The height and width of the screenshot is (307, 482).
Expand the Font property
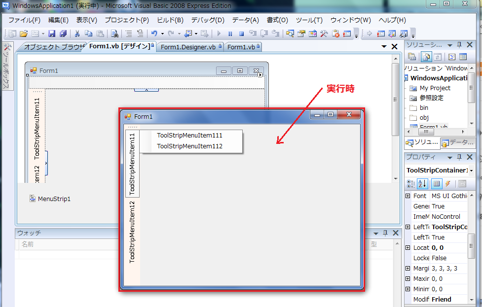pyautogui.click(x=408, y=196)
